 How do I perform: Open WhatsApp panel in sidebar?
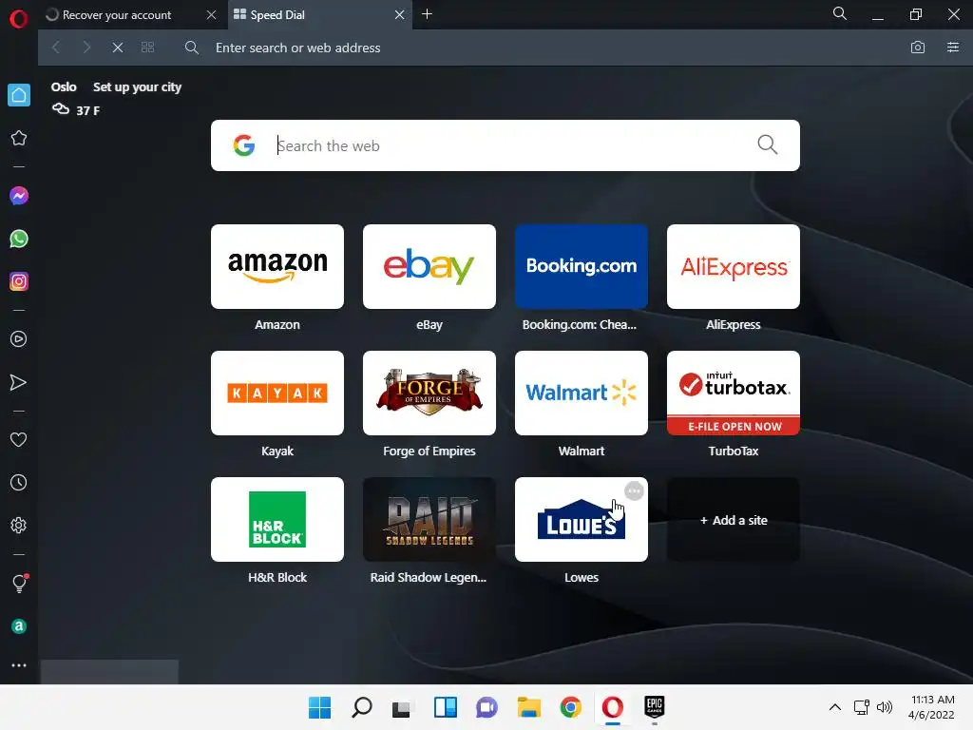[x=19, y=239]
